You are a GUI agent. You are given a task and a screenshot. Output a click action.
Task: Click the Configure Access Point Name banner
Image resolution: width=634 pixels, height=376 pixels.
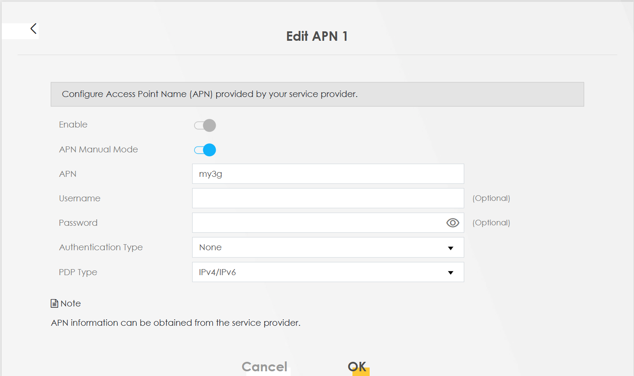317,94
